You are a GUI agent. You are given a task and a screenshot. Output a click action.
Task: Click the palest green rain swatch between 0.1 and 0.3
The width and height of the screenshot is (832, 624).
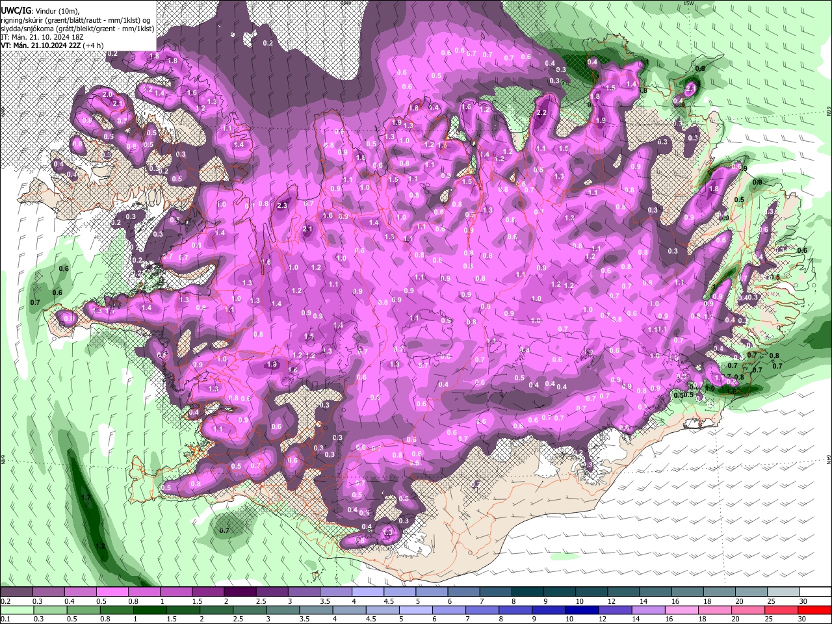[18, 610]
